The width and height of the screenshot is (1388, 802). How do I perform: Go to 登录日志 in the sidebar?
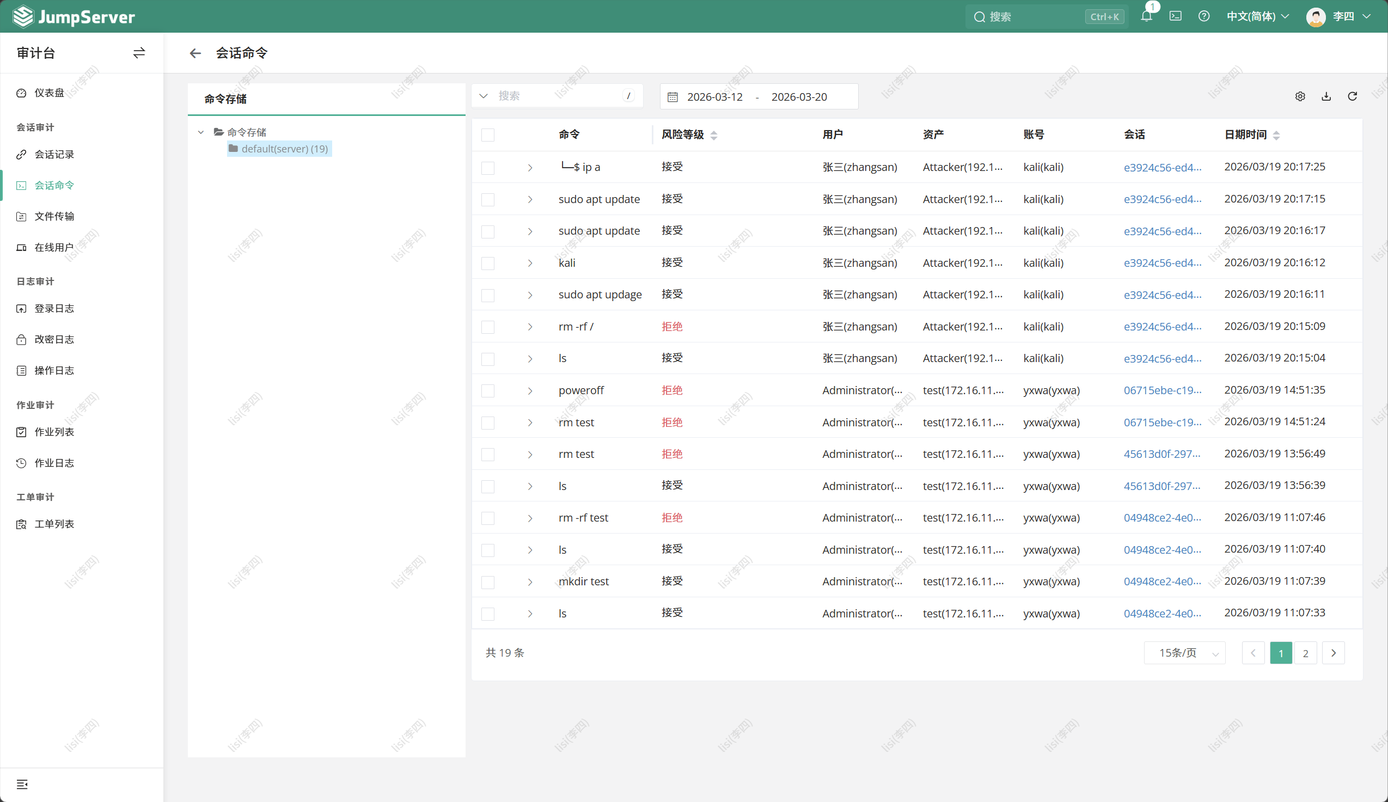tap(54, 309)
